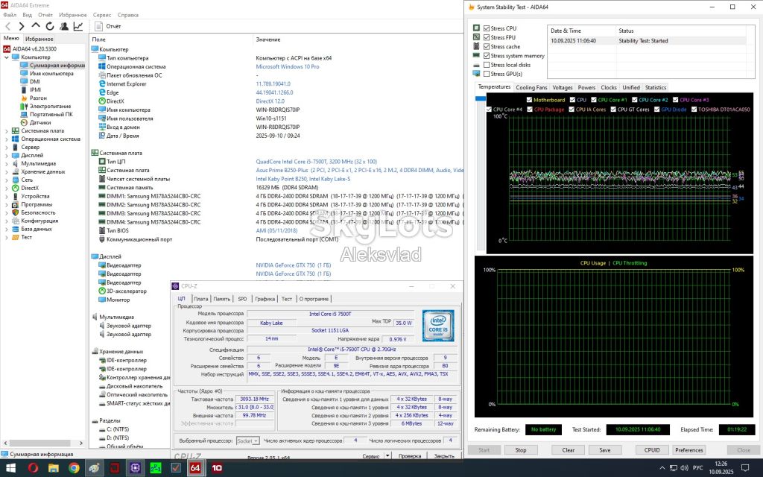The width and height of the screenshot is (763, 477).
Task: Uncheck the Stress FPU checkbox
Action: pos(486,37)
